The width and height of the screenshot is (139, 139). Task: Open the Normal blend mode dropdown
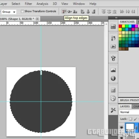pos(129,112)
